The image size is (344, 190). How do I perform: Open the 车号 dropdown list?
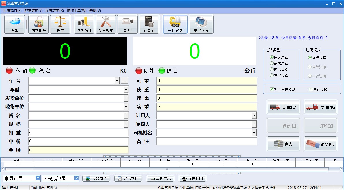pos(117,81)
